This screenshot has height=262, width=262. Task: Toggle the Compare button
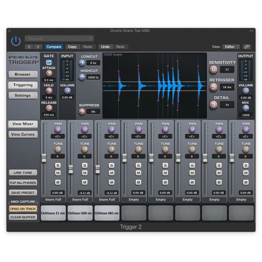tap(54, 47)
